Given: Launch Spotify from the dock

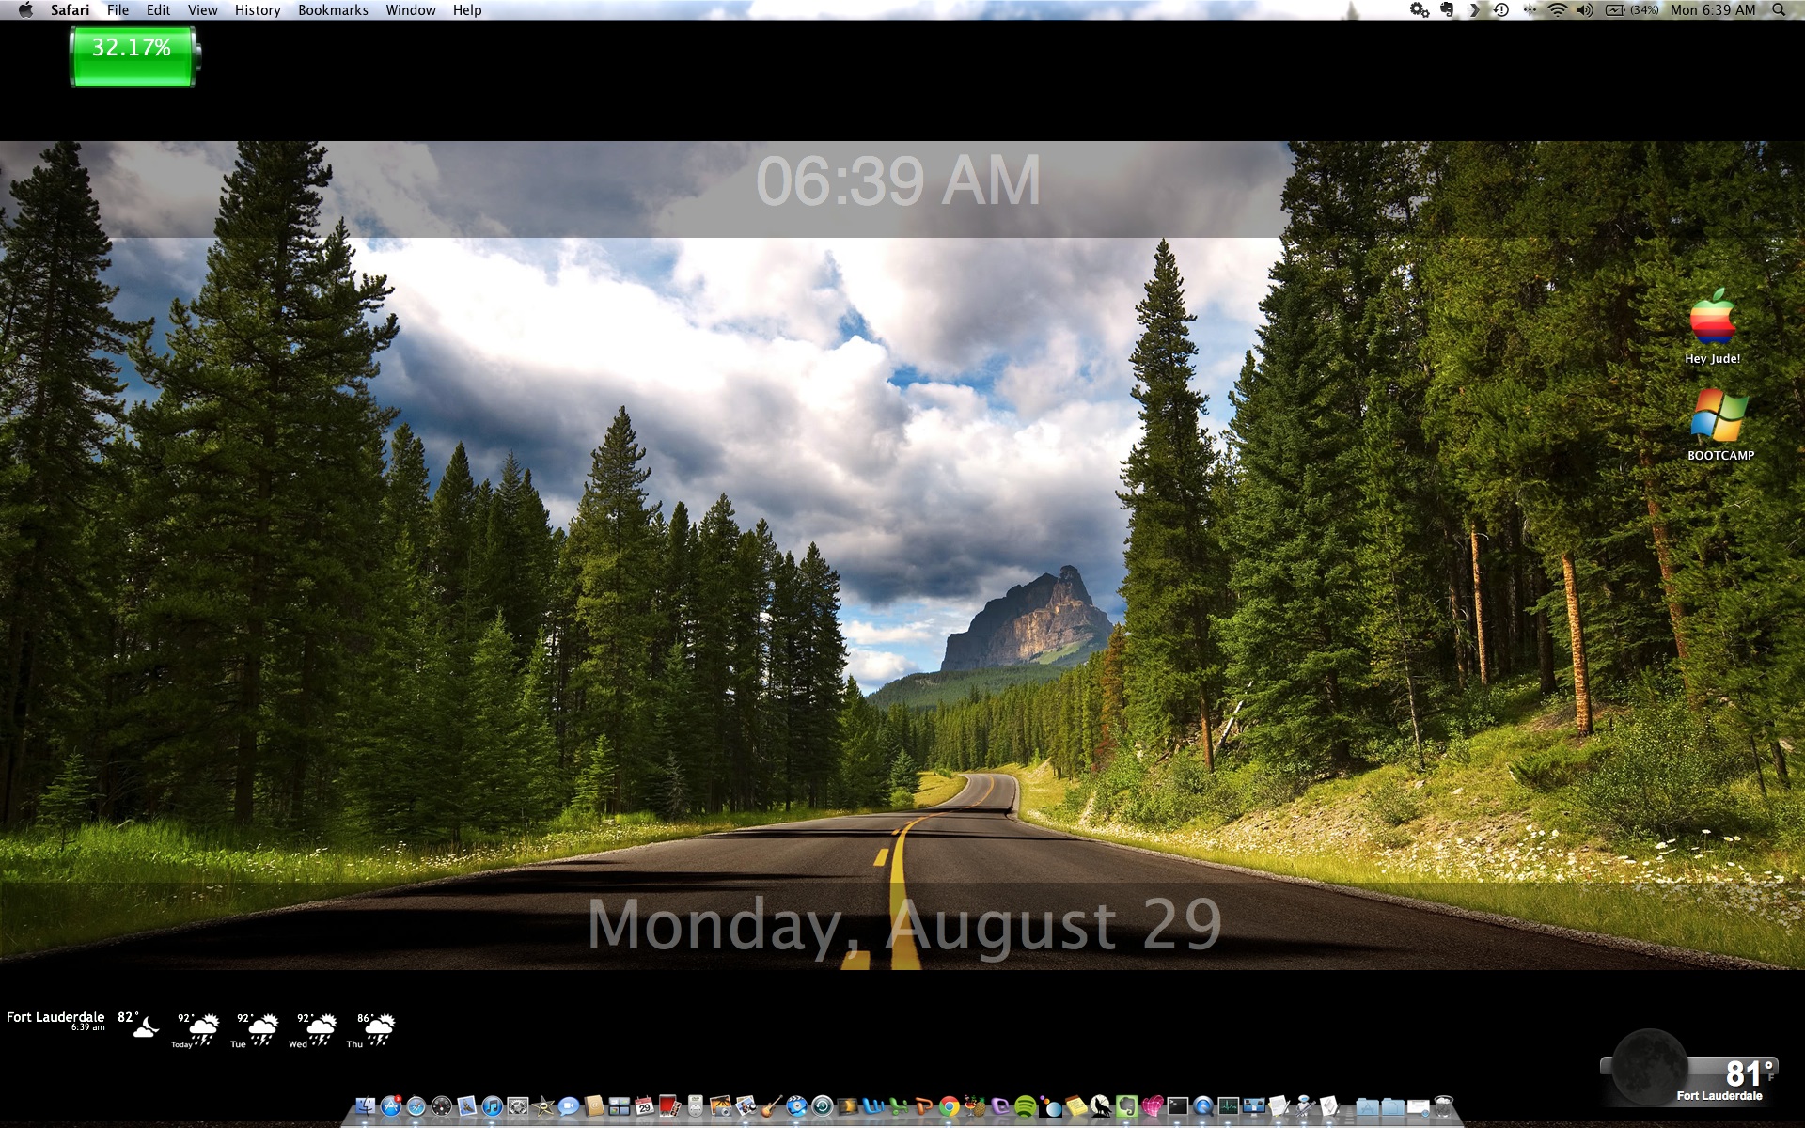Looking at the screenshot, I should [1025, 1106].
